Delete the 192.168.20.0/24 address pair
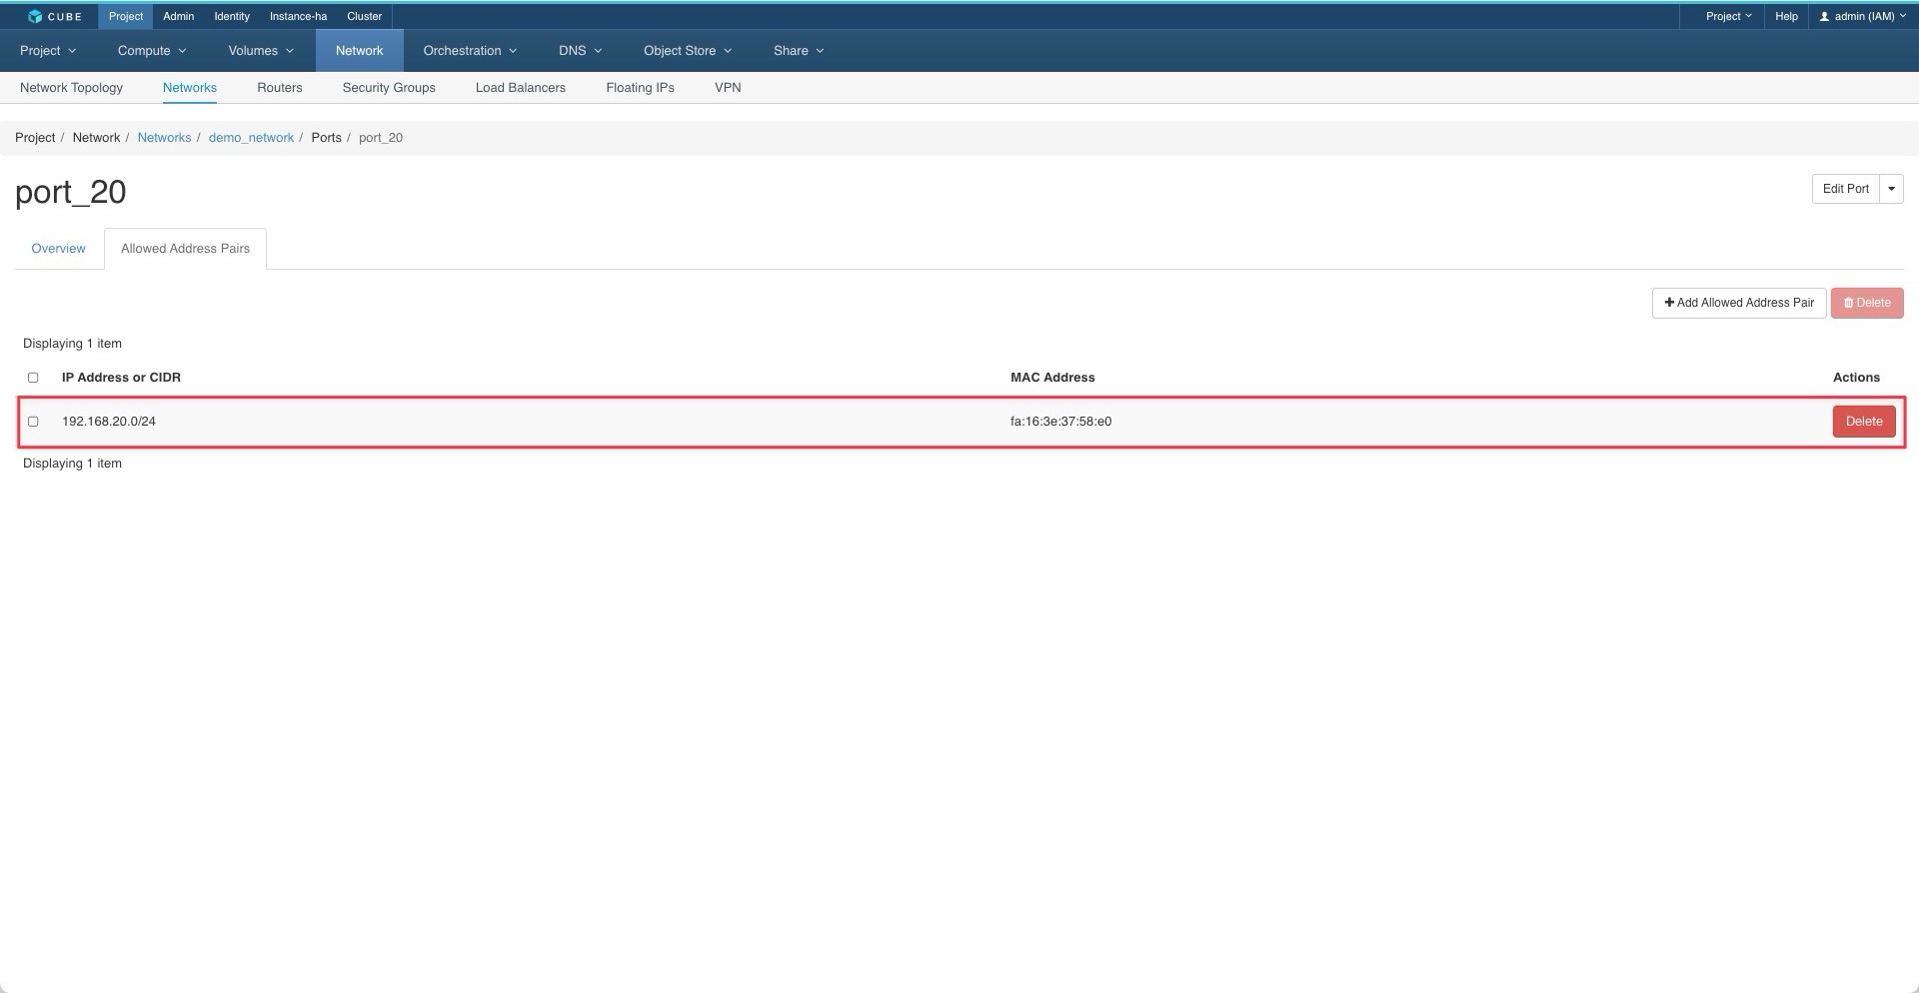This screenshot has width=1919, height=993. [1864, 422]
